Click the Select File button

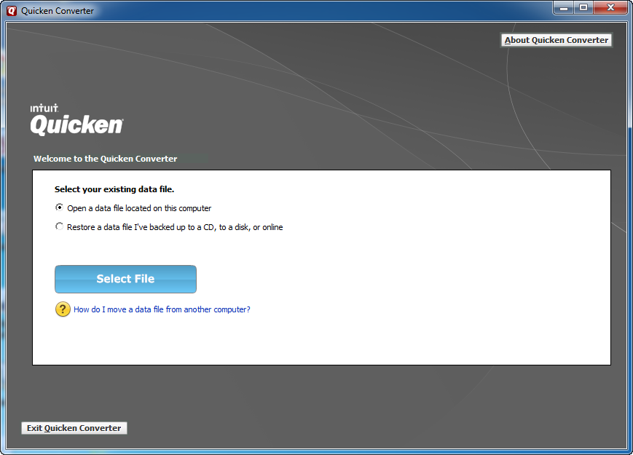(125, 279)
